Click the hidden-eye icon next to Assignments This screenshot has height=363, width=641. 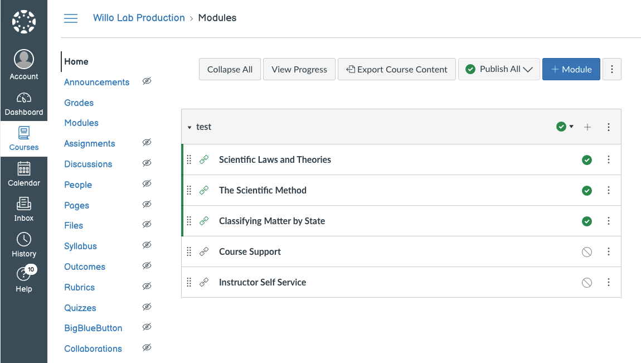coord(147,142)
